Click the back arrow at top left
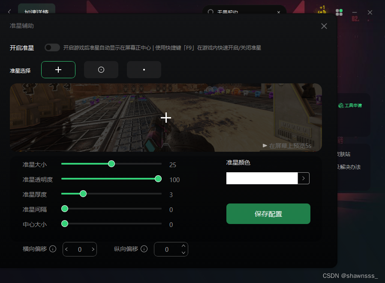Screen dimensions: 385x283 (9, 12)
